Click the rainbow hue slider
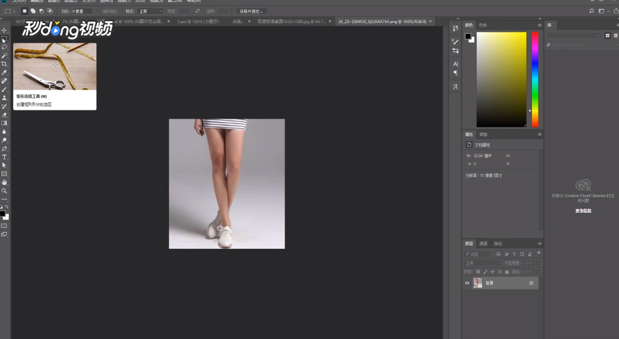Viewport: 619px width, 339px height. pyautogui.click(x=535, y=79)
